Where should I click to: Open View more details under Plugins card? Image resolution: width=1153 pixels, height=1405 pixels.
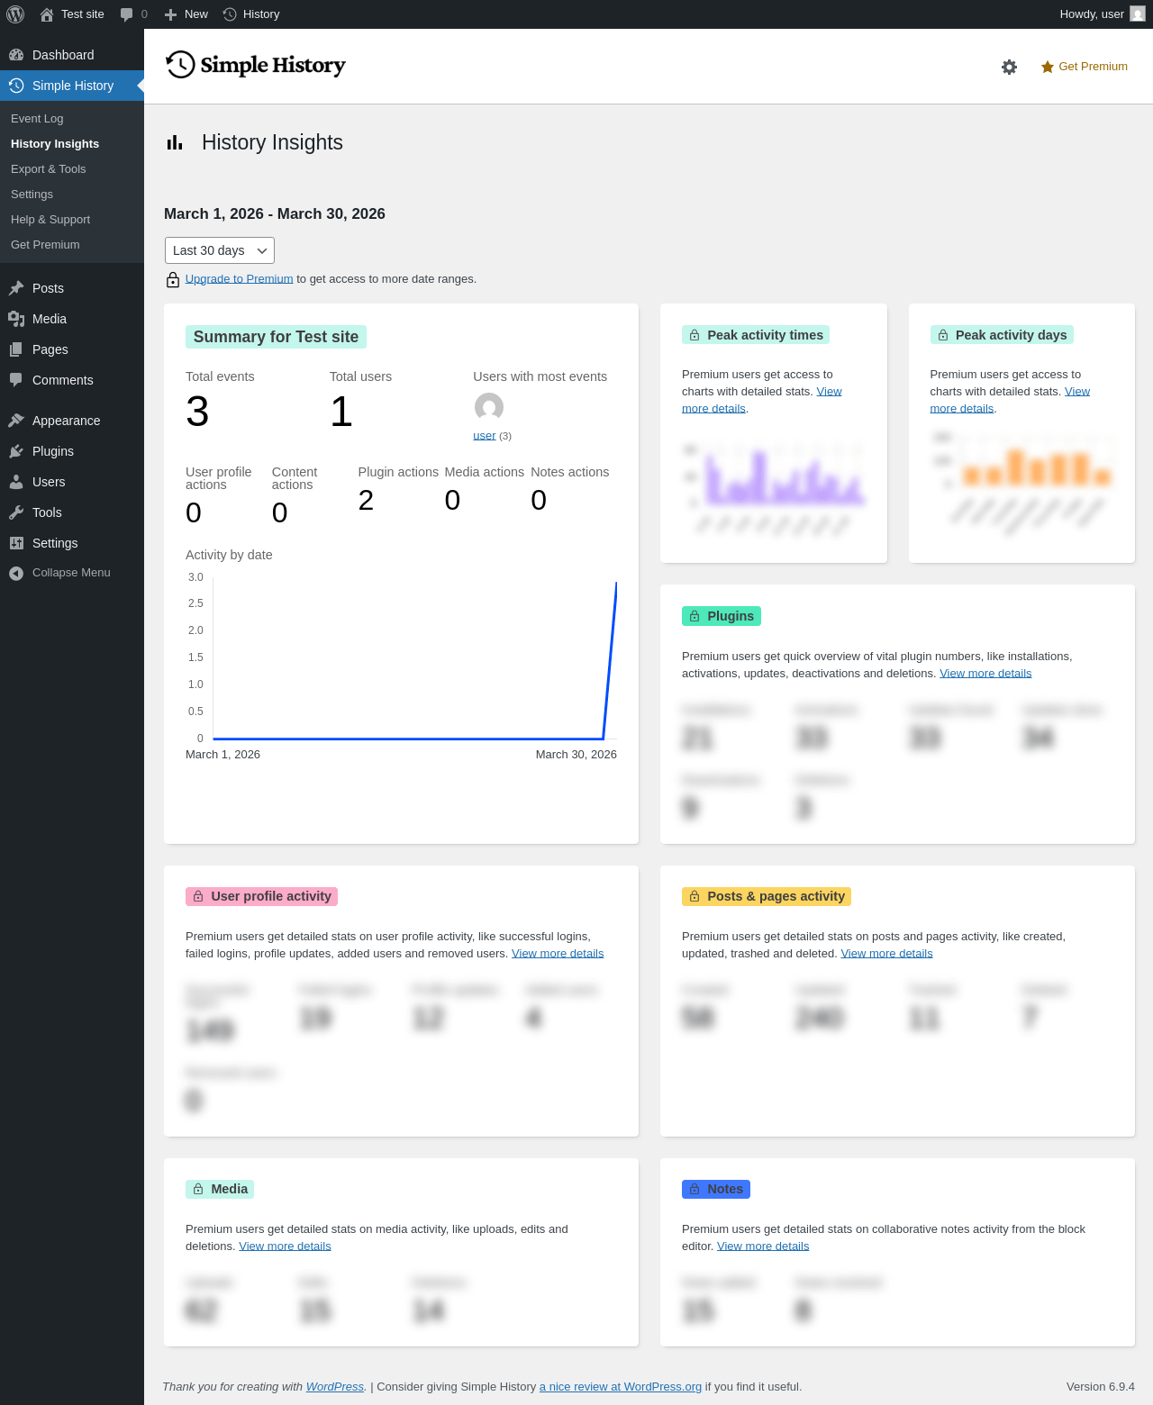point(985,674)
